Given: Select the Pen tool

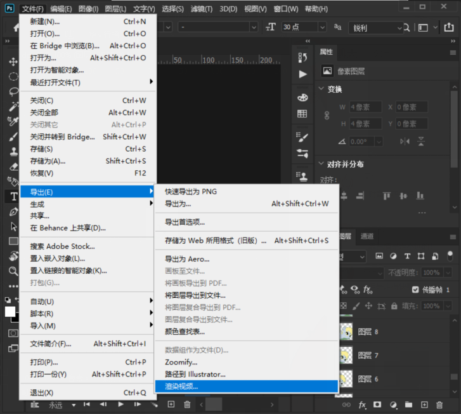Looking at the screenshot, I should click(x=13, y=211).
